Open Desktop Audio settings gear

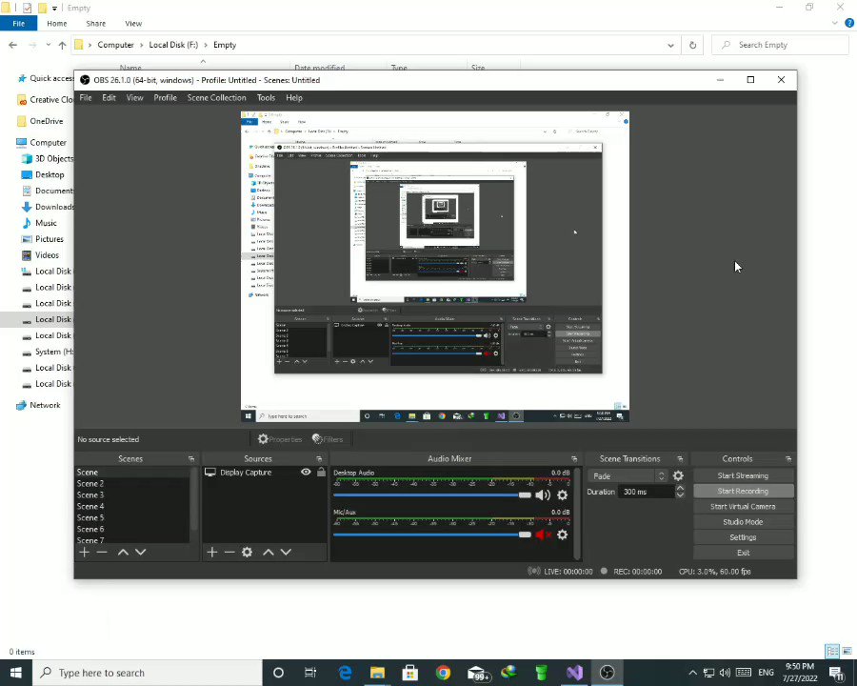click(x=562, y=495)
